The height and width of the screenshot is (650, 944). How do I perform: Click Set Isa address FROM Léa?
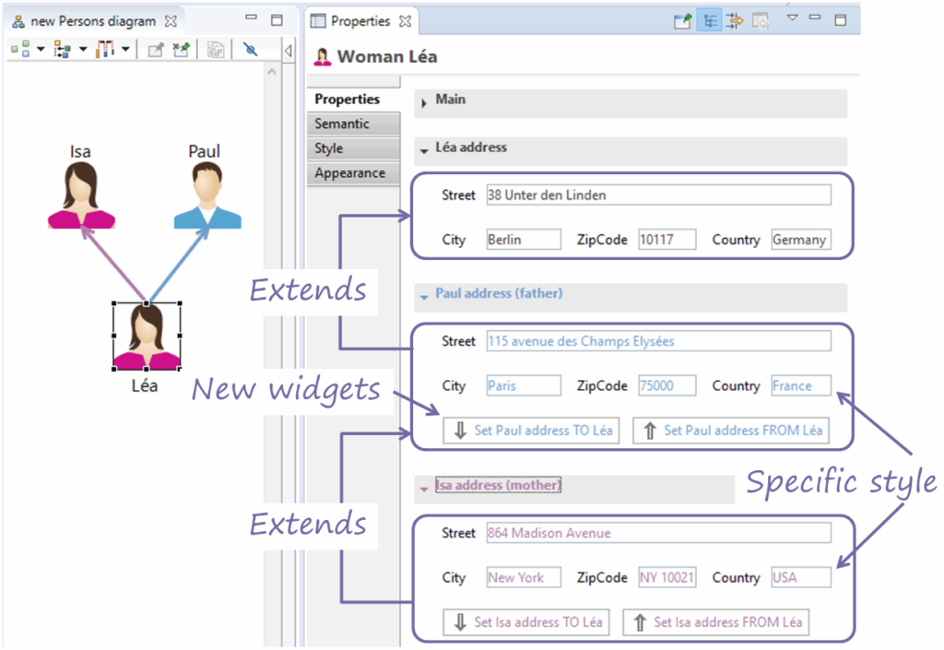coord(715,621)
